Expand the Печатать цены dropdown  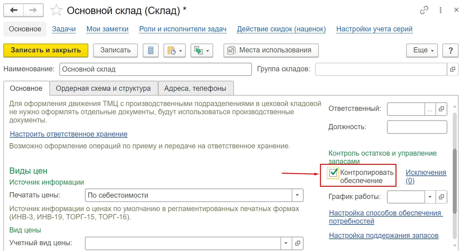(297, 195)
